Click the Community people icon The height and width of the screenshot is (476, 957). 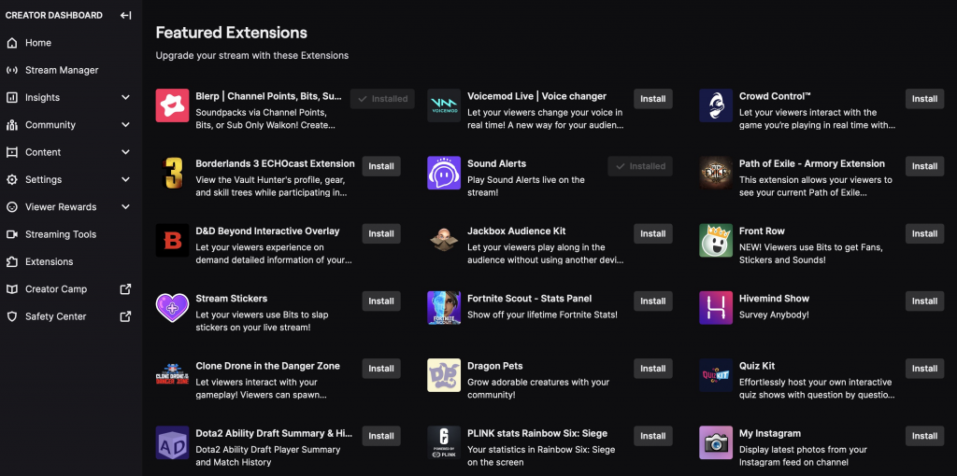pos(11,125)
